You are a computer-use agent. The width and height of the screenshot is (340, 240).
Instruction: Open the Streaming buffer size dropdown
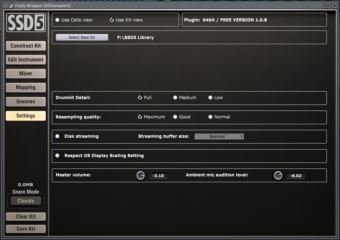pyautogui.click(x=219, y=137)
